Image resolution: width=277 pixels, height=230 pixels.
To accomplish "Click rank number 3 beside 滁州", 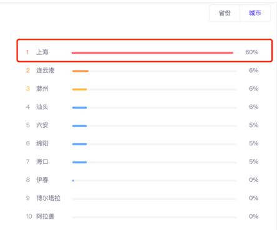I will 28,89.
